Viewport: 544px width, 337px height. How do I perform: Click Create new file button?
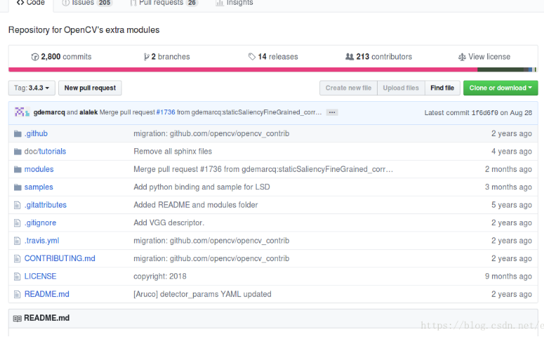348,88
